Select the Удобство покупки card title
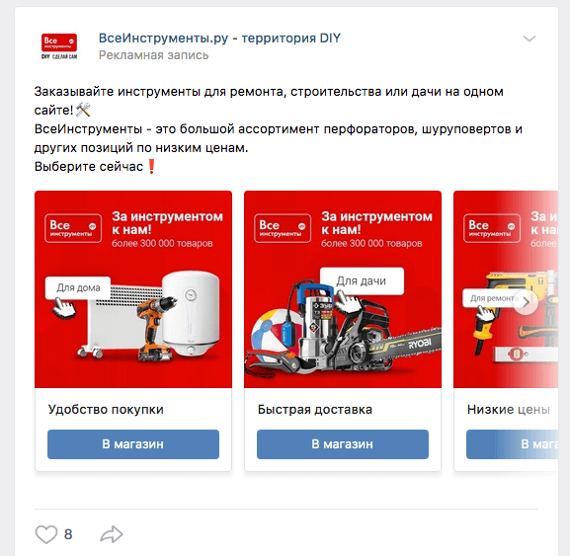 point(106,410)
